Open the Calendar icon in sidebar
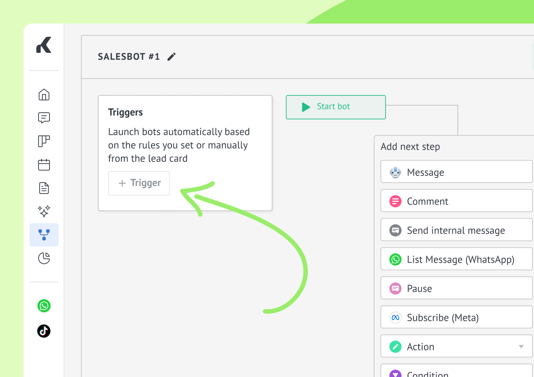 pos(44,165)
